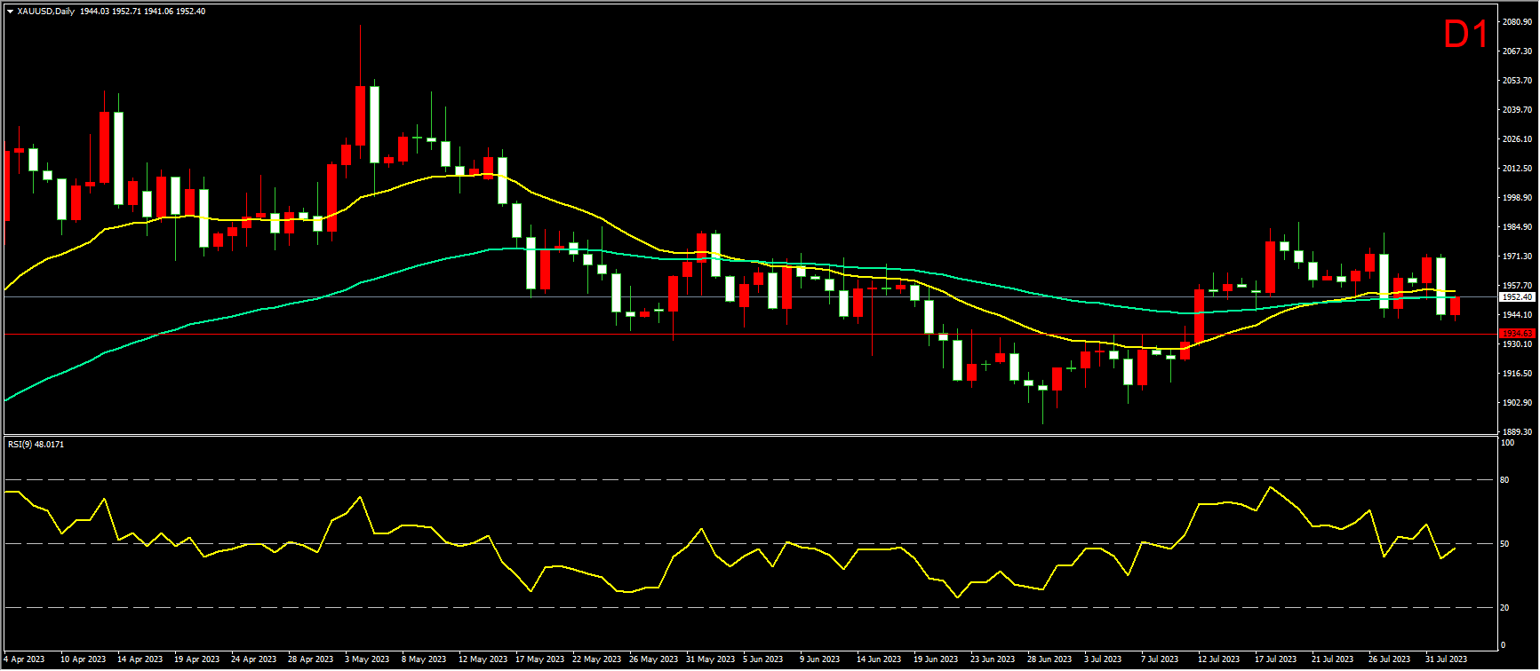Click the 1984.90 price scale label
Image resolution: width=1540 pixels, height=671 pixels.
click(x=1517, y=227)
